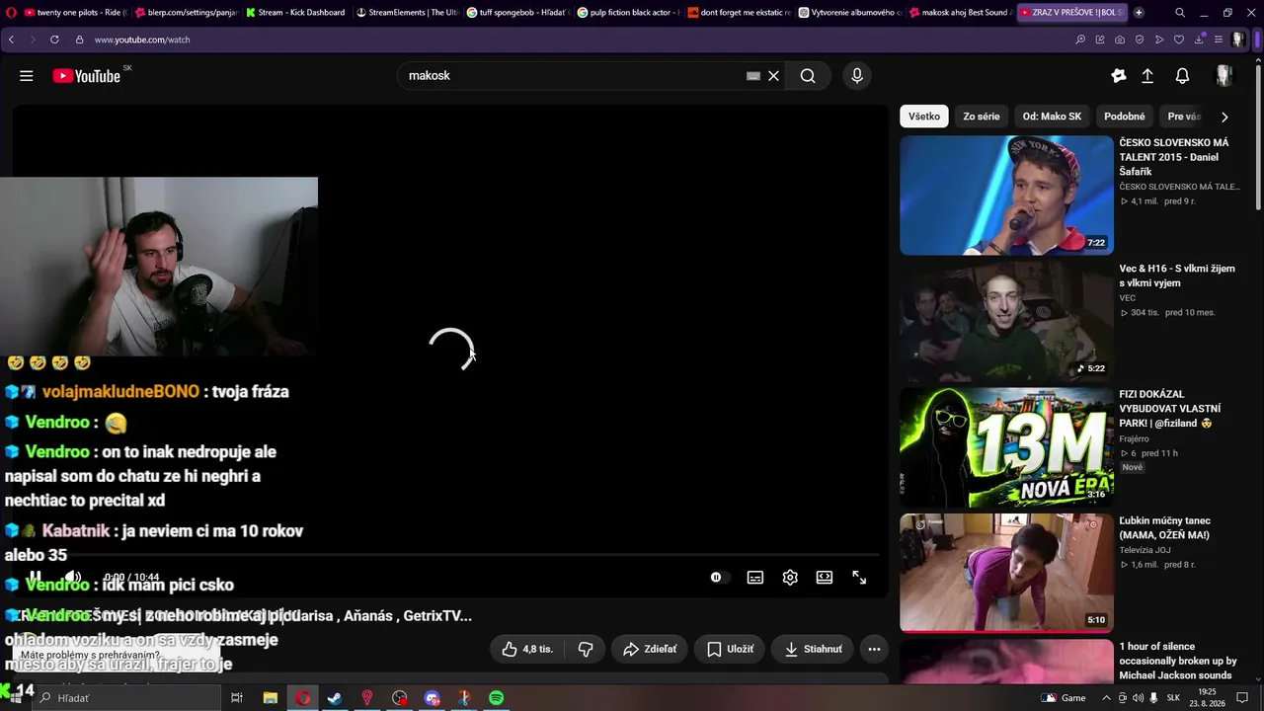This screenshot has height=711, width=1264.
Task: Click the Windows taskbar search box 'Hľadať'
Action: (x=126, y=698)
